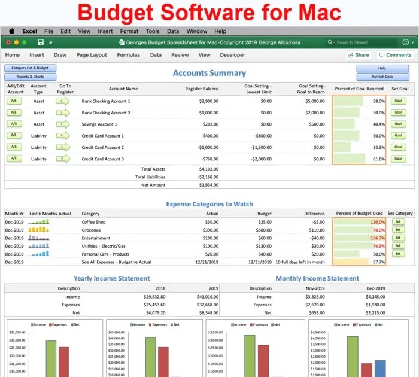Open the Apple menu
Image resolution: width=419 pixels, height=377 pixels.
coord(11,31)
